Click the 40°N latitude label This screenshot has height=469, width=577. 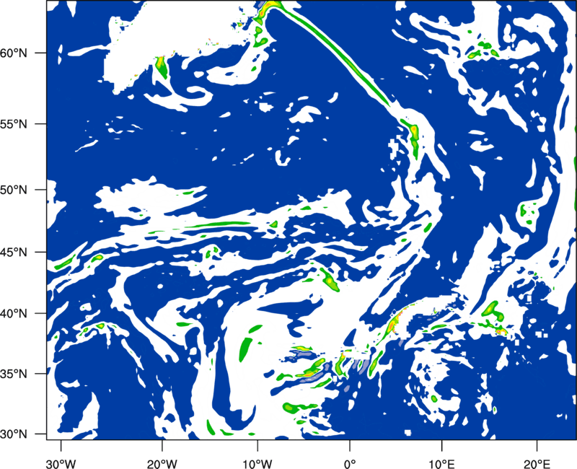point(14,314)
